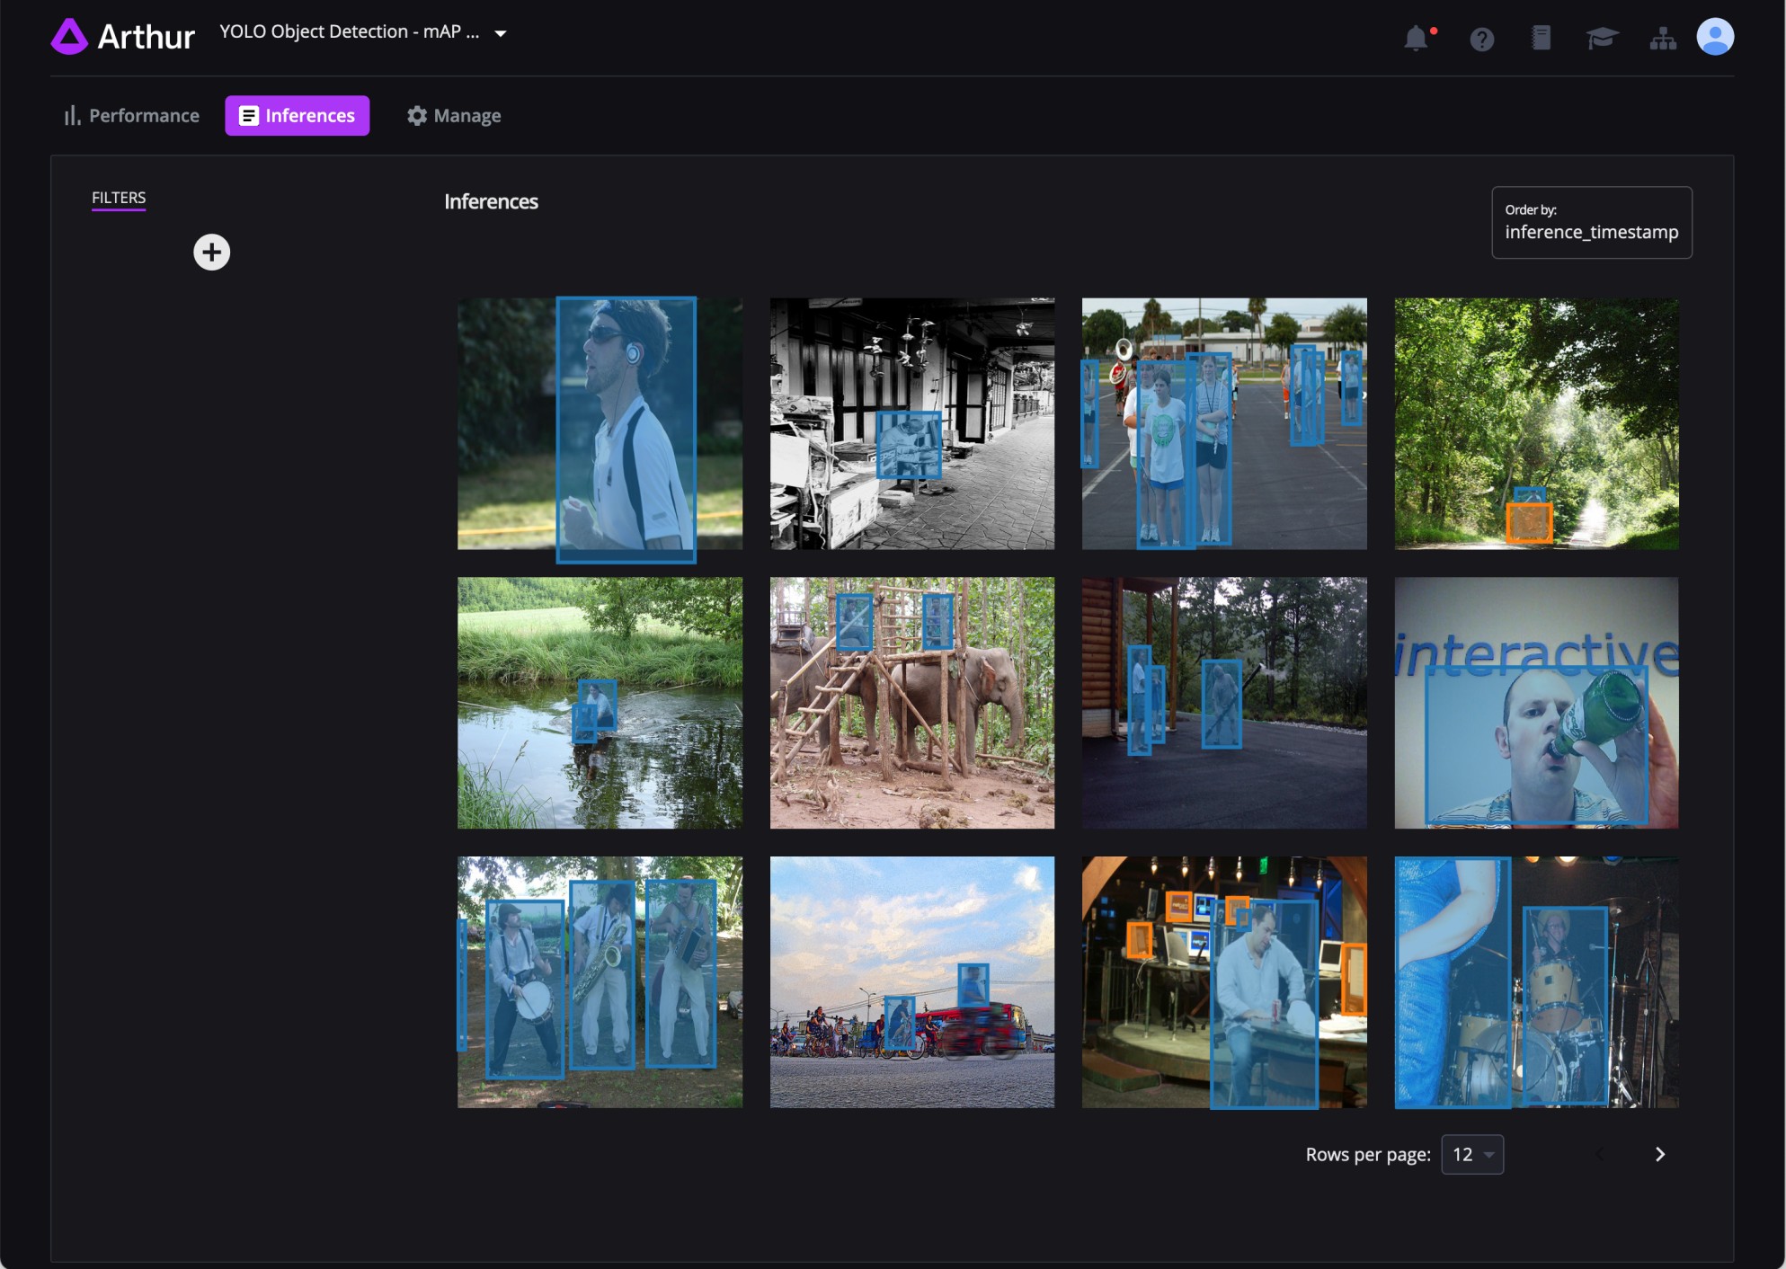
Task: Open the notifications bell with red badge
Action: (x=1418, y=38)
